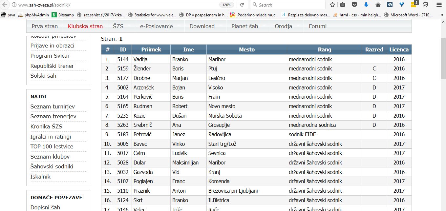Reset the 120% zoom level indicator
This screenshot has width=446, height=211.
(227, 5)
